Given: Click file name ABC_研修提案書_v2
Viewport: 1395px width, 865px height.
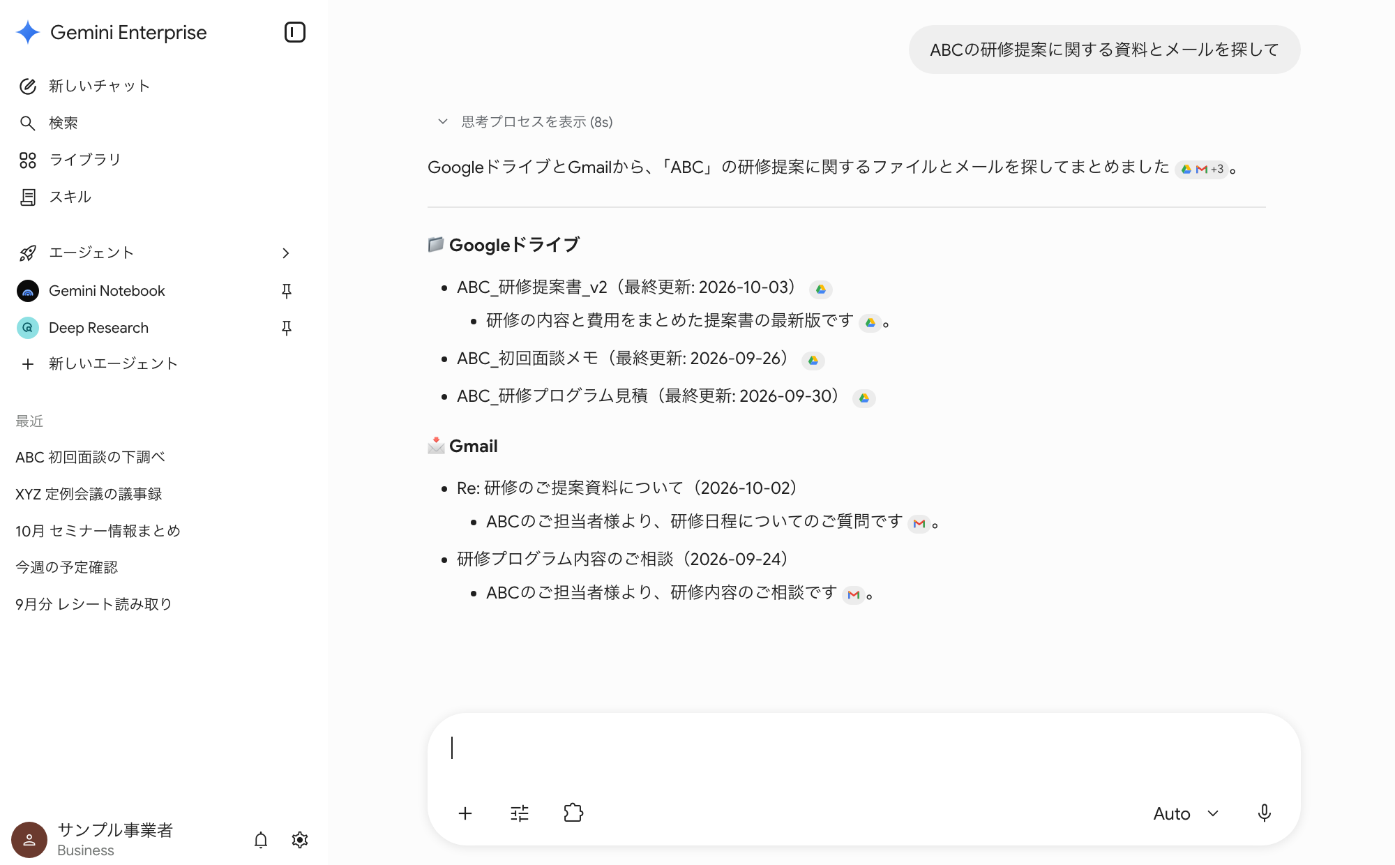Looking at the screenshot, I should click(x=532, y=287).
